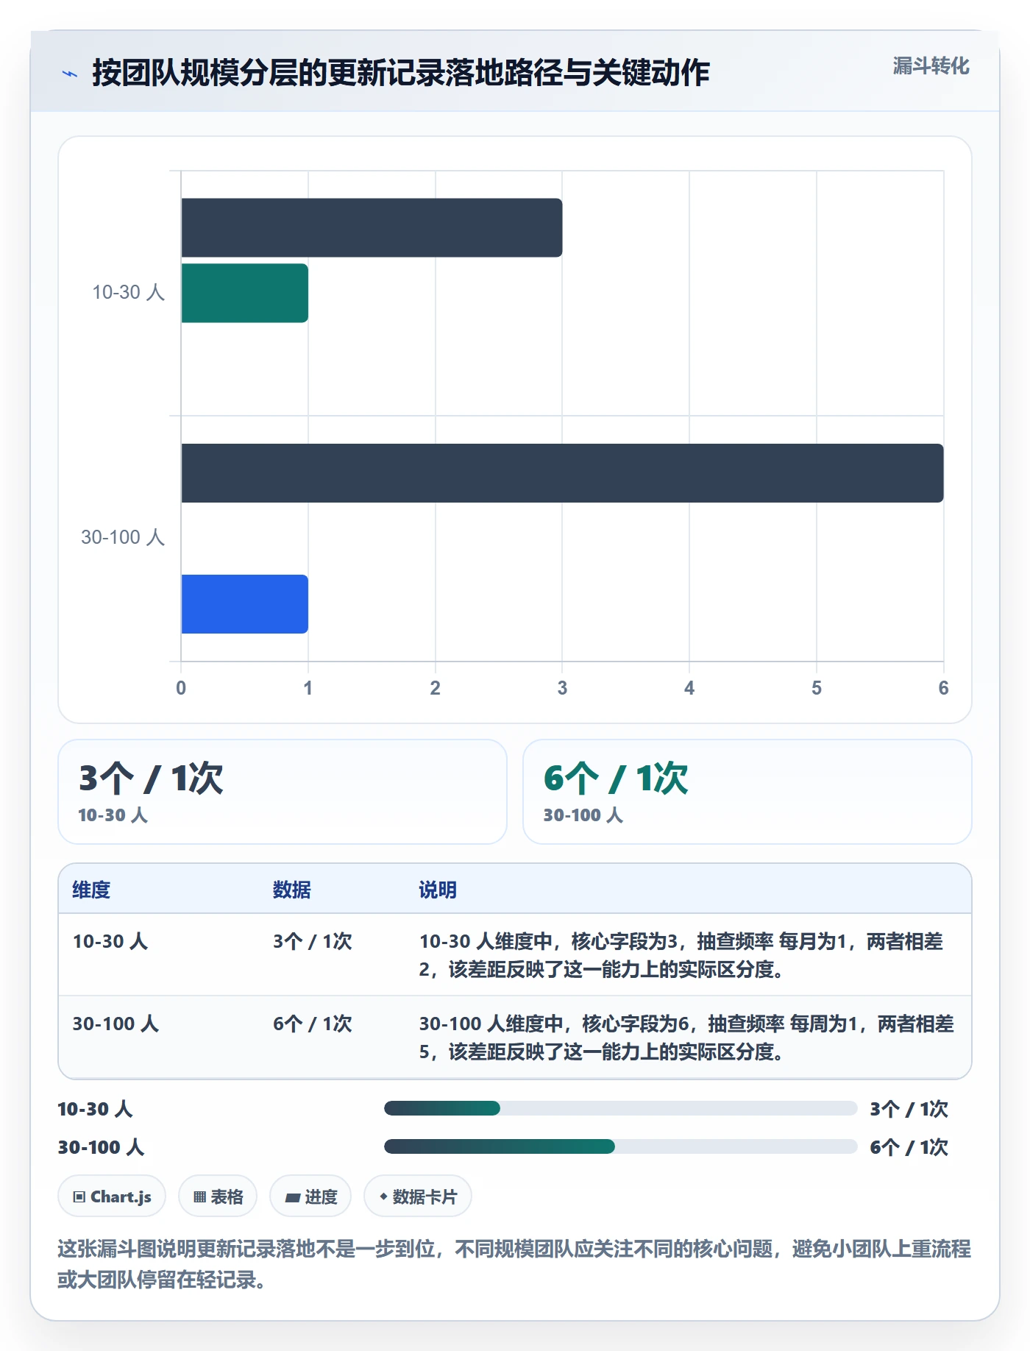The height and width of the screenshot is (1351, 1030).
Task: Click the x-axis tick label 3
Action: point(562,688)
